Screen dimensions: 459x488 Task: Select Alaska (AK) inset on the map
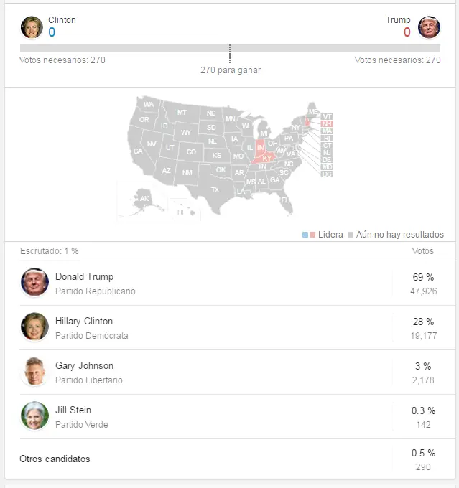pos(144,200)
